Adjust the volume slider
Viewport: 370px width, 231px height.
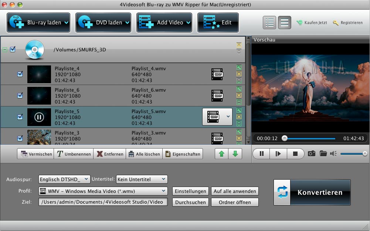[x=353, y=154]
